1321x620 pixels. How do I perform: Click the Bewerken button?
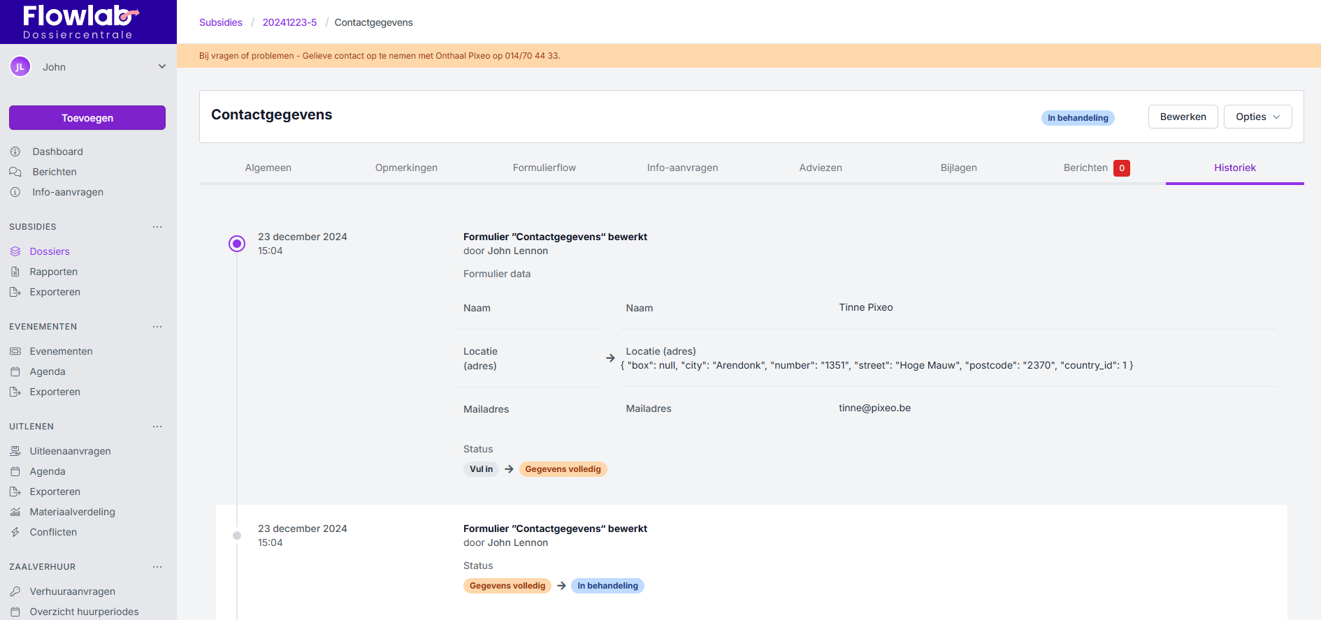point(1183,117)
